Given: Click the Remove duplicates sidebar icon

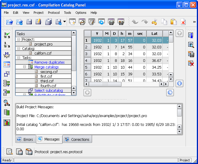Looking at the screenshot, I should coord(7,65).
